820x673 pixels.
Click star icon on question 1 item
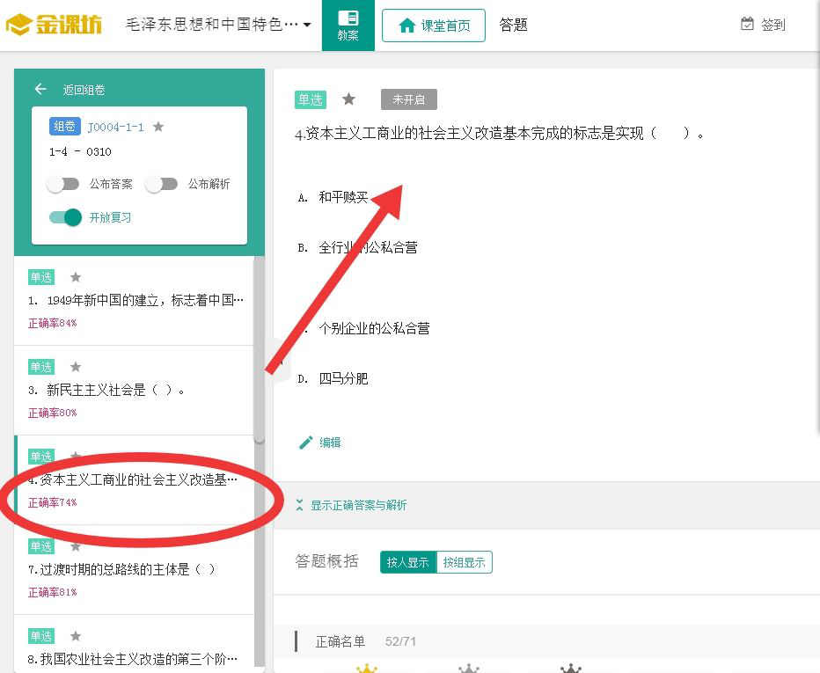[x=76, y=277]
